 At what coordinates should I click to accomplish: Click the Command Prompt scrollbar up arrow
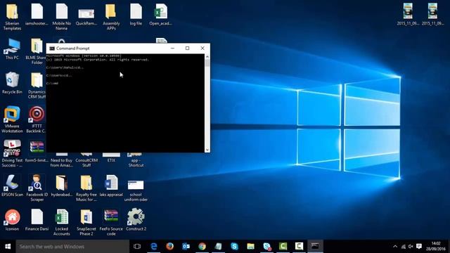pos(207,57)
